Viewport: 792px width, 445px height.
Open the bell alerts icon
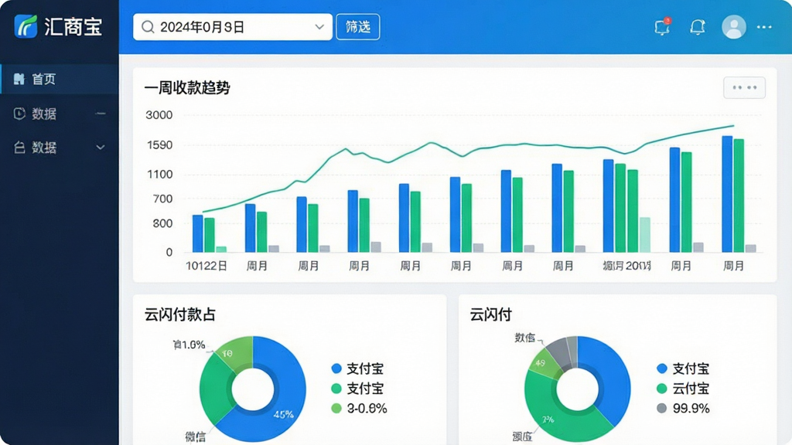click(x=698, y=27)
